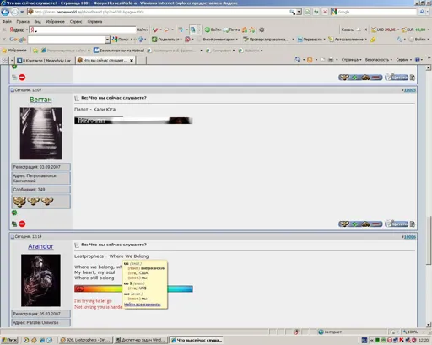Click inside the Yandex search input field
The width and height of the screenshot is (432, 345).
click(x=83, y=30)
